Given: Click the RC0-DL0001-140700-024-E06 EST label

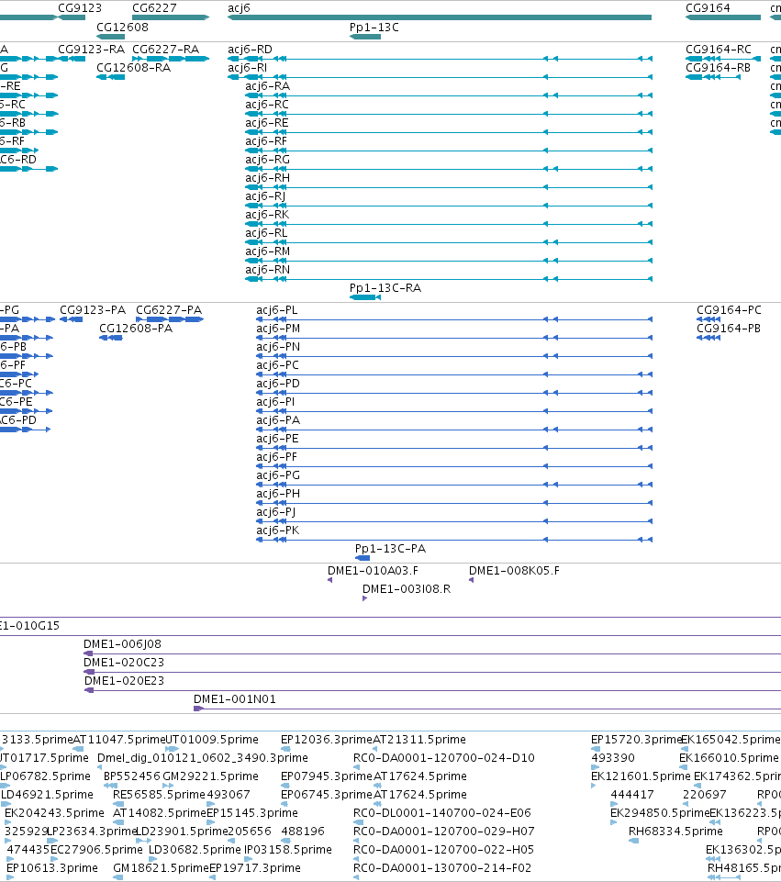Looking at the screenshot, I should (x=442, y=813).
